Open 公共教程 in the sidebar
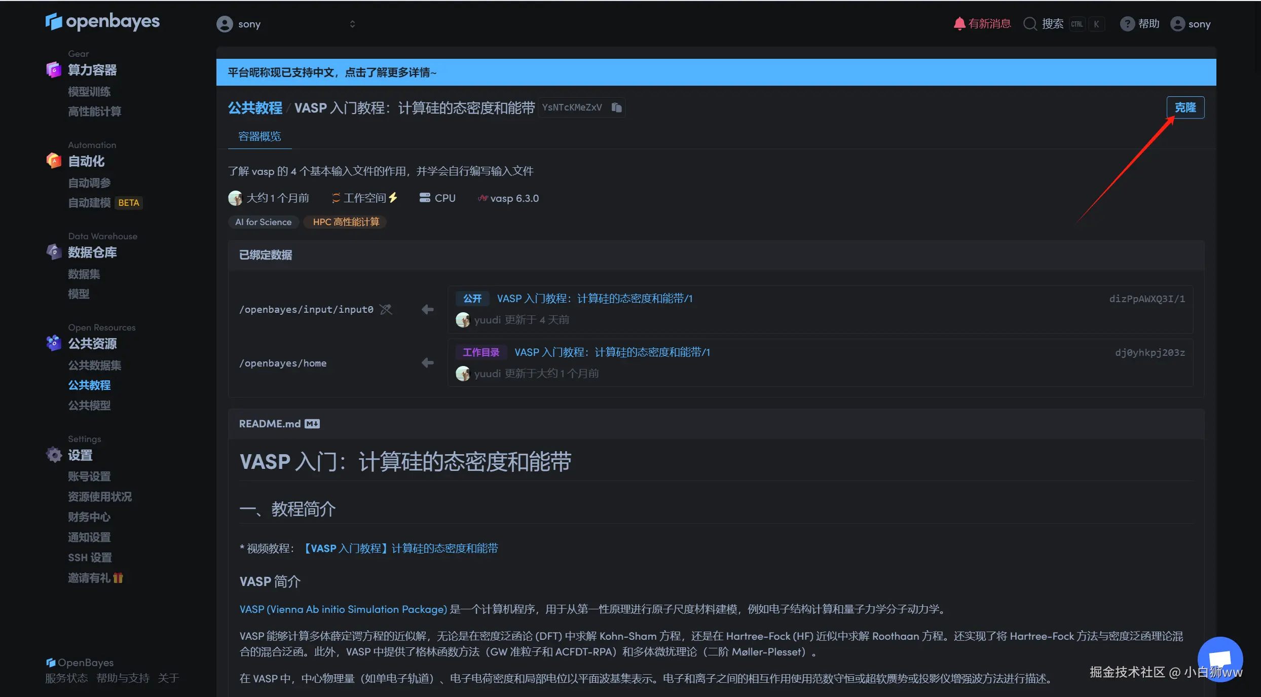 point(89,385)
